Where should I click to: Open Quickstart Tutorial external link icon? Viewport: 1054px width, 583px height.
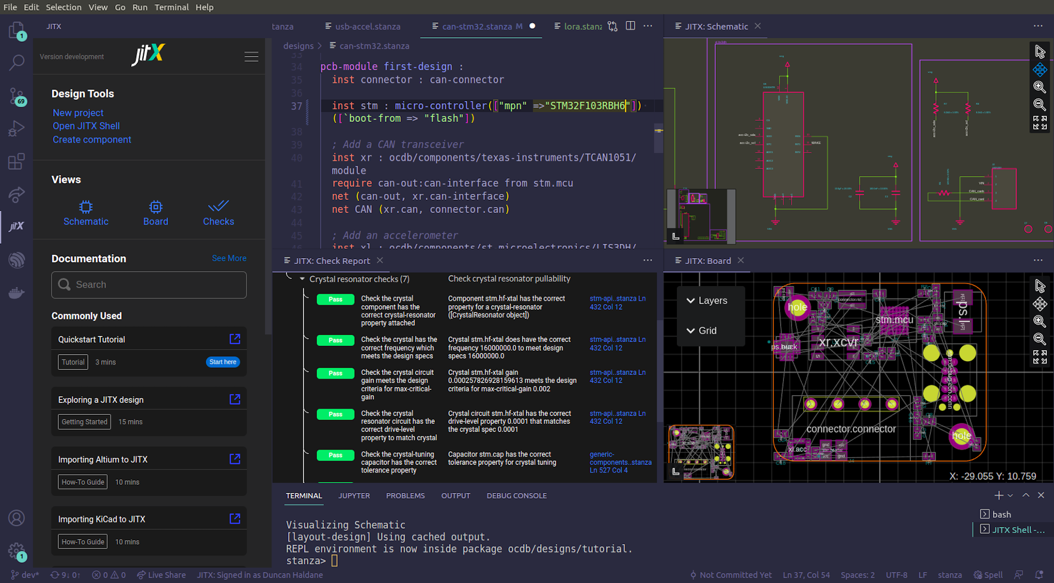click(x=235, y=339)
